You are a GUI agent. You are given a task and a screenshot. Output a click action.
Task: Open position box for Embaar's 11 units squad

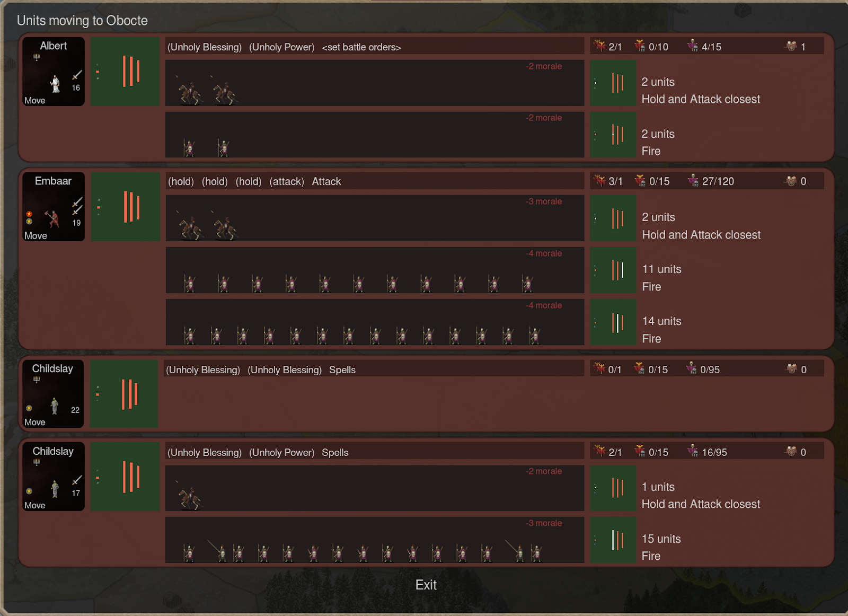[x=613, y=270]
